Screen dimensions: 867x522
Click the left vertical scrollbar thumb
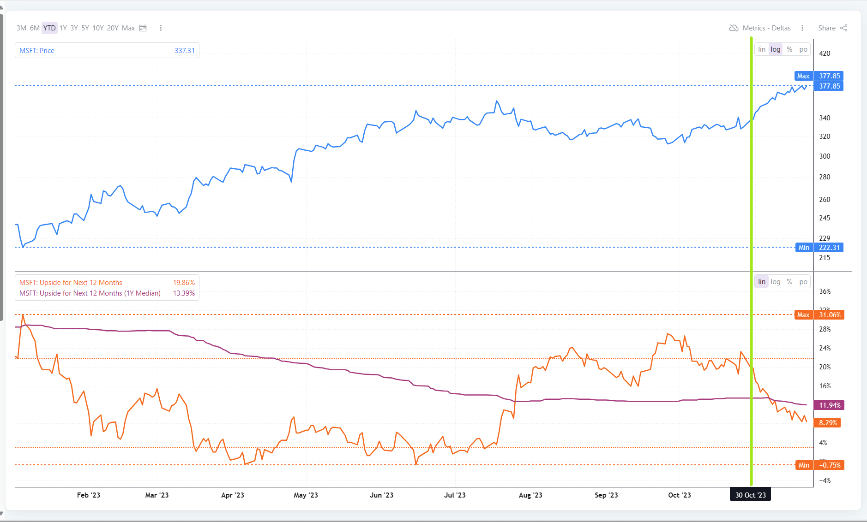(2, 167)
